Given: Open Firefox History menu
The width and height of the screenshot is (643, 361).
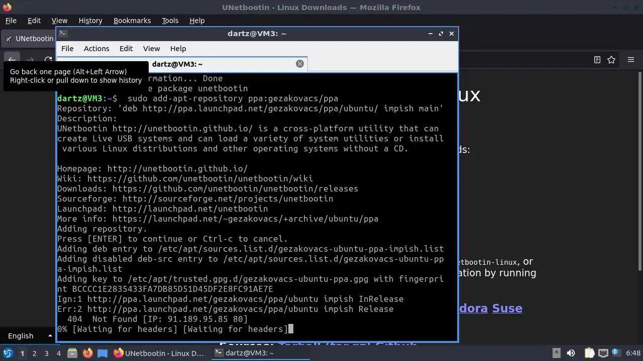Looking at the screenshot, I should (90, 21).
